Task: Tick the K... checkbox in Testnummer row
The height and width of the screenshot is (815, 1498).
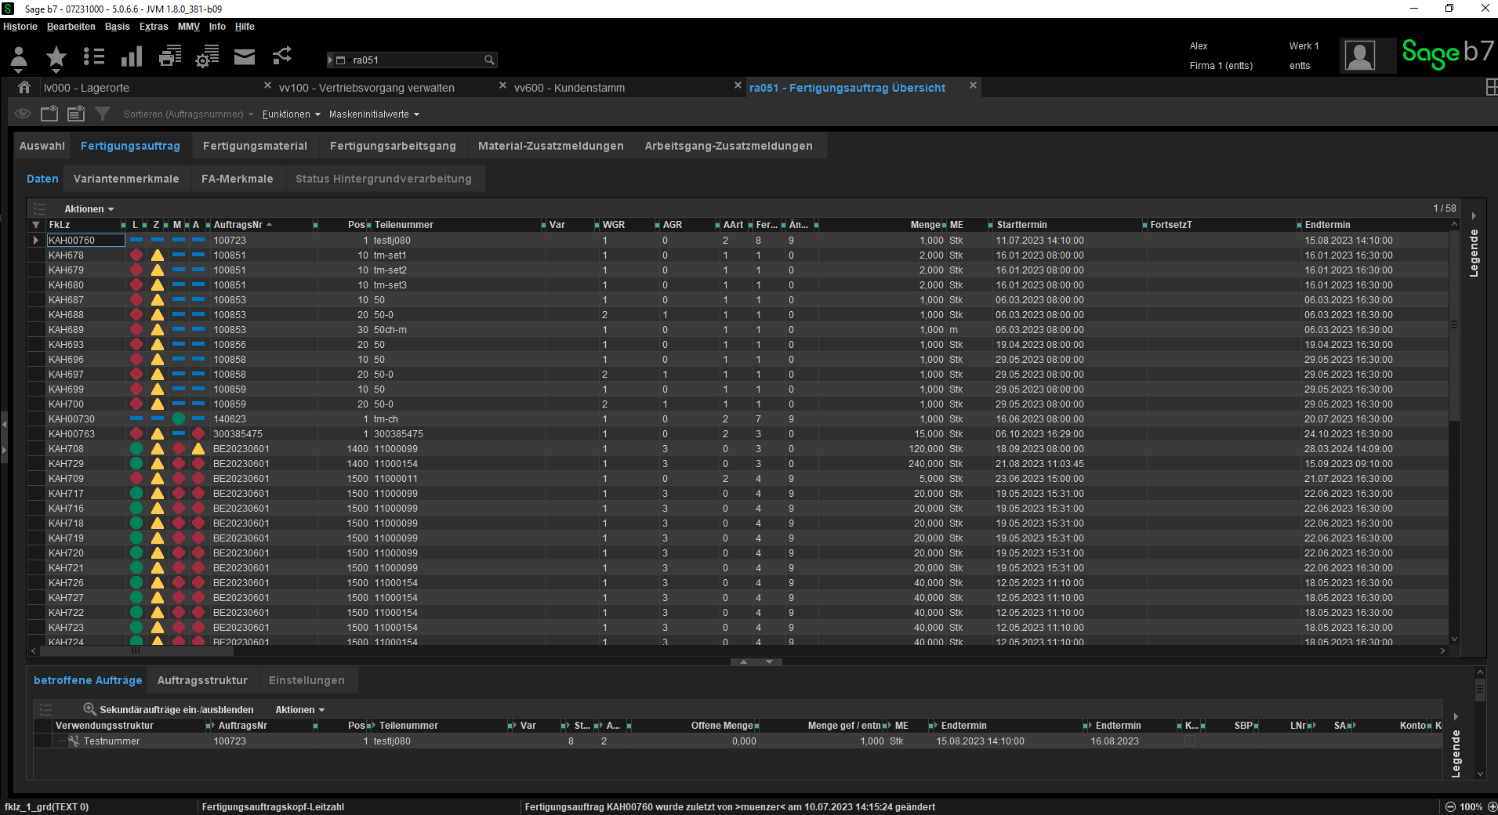Action: (1189, 741)
